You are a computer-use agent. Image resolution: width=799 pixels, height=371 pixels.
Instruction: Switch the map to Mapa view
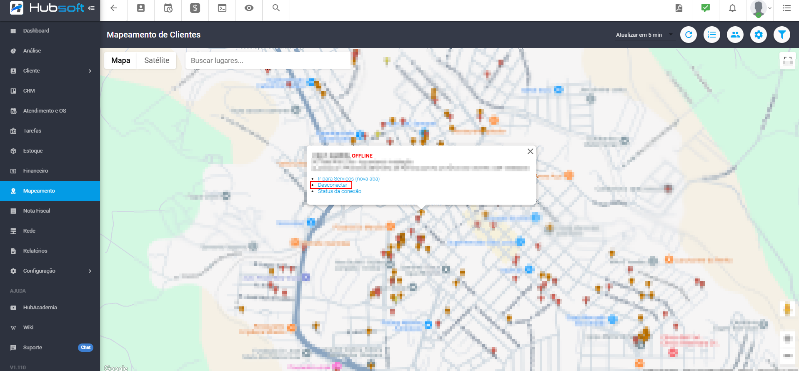click(120, 60)
